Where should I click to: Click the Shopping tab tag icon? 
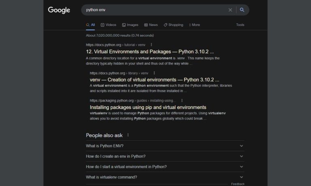tap(165, 25)
